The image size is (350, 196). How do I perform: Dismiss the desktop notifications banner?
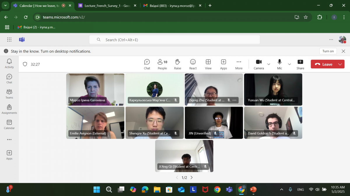click(x=343, y=51)
